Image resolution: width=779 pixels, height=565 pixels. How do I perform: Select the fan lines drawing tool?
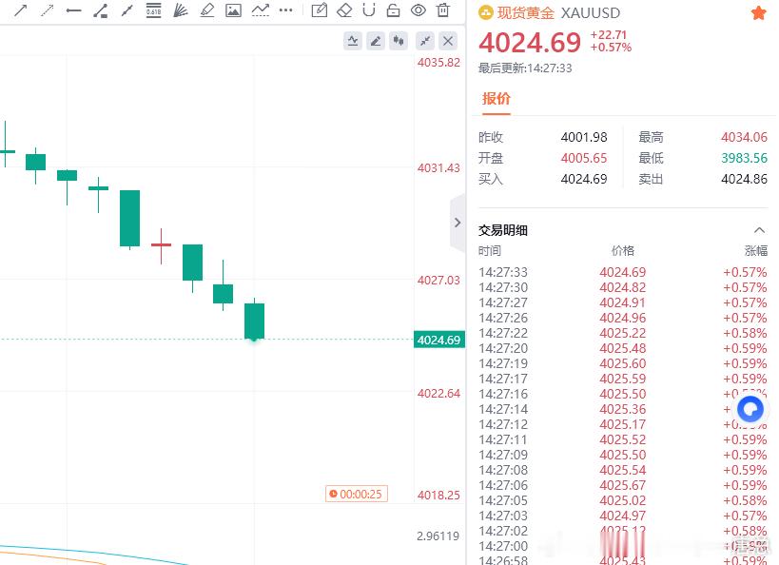181,10
